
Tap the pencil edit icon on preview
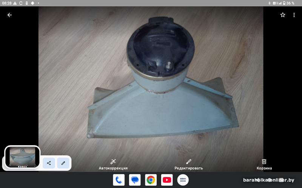click(x=63, y=163)
